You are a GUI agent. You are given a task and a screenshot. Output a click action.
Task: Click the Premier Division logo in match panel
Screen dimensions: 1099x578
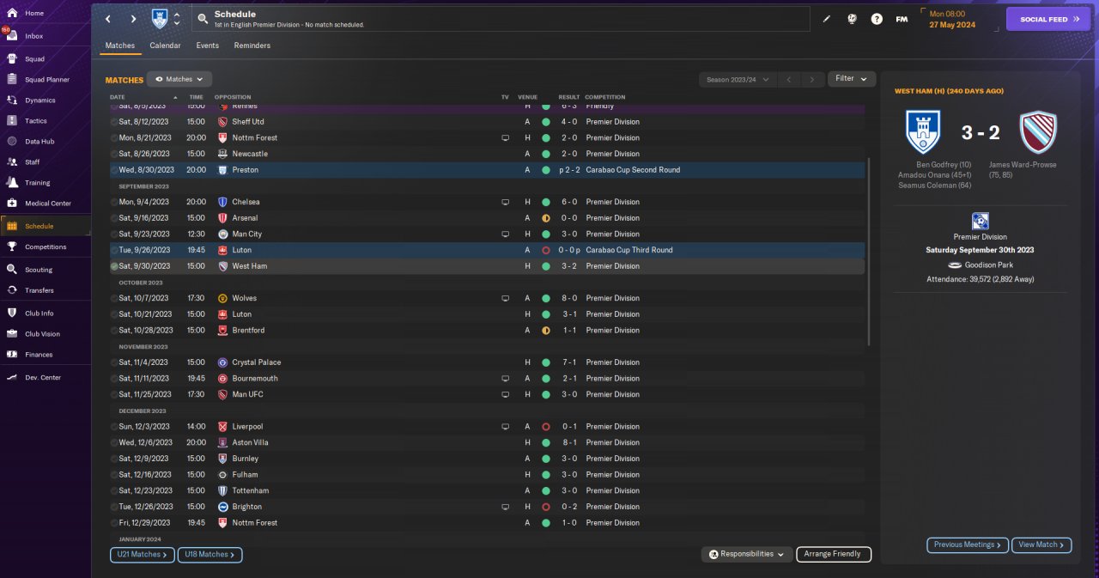tap(980, 221)
